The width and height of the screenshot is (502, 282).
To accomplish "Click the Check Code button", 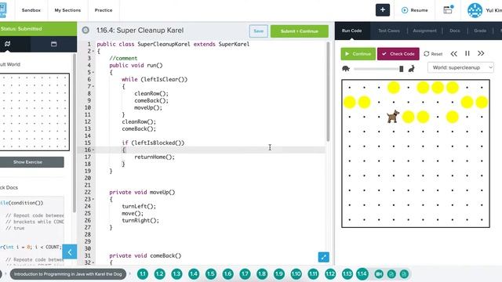I will click(398, 54).
